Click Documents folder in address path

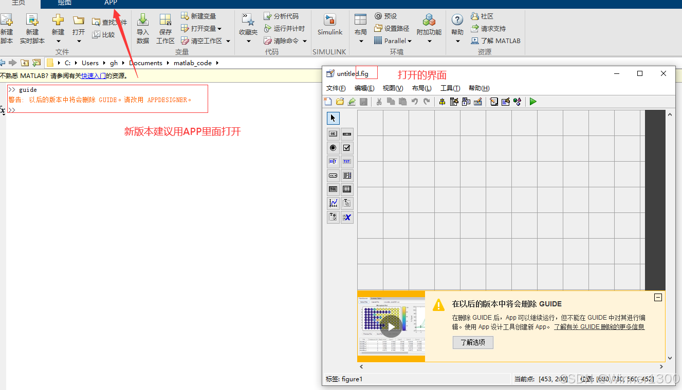point(145,63)
